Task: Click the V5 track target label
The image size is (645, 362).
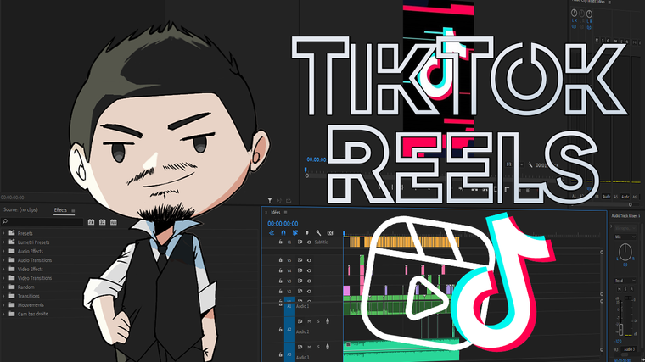Action: point(289,260)
